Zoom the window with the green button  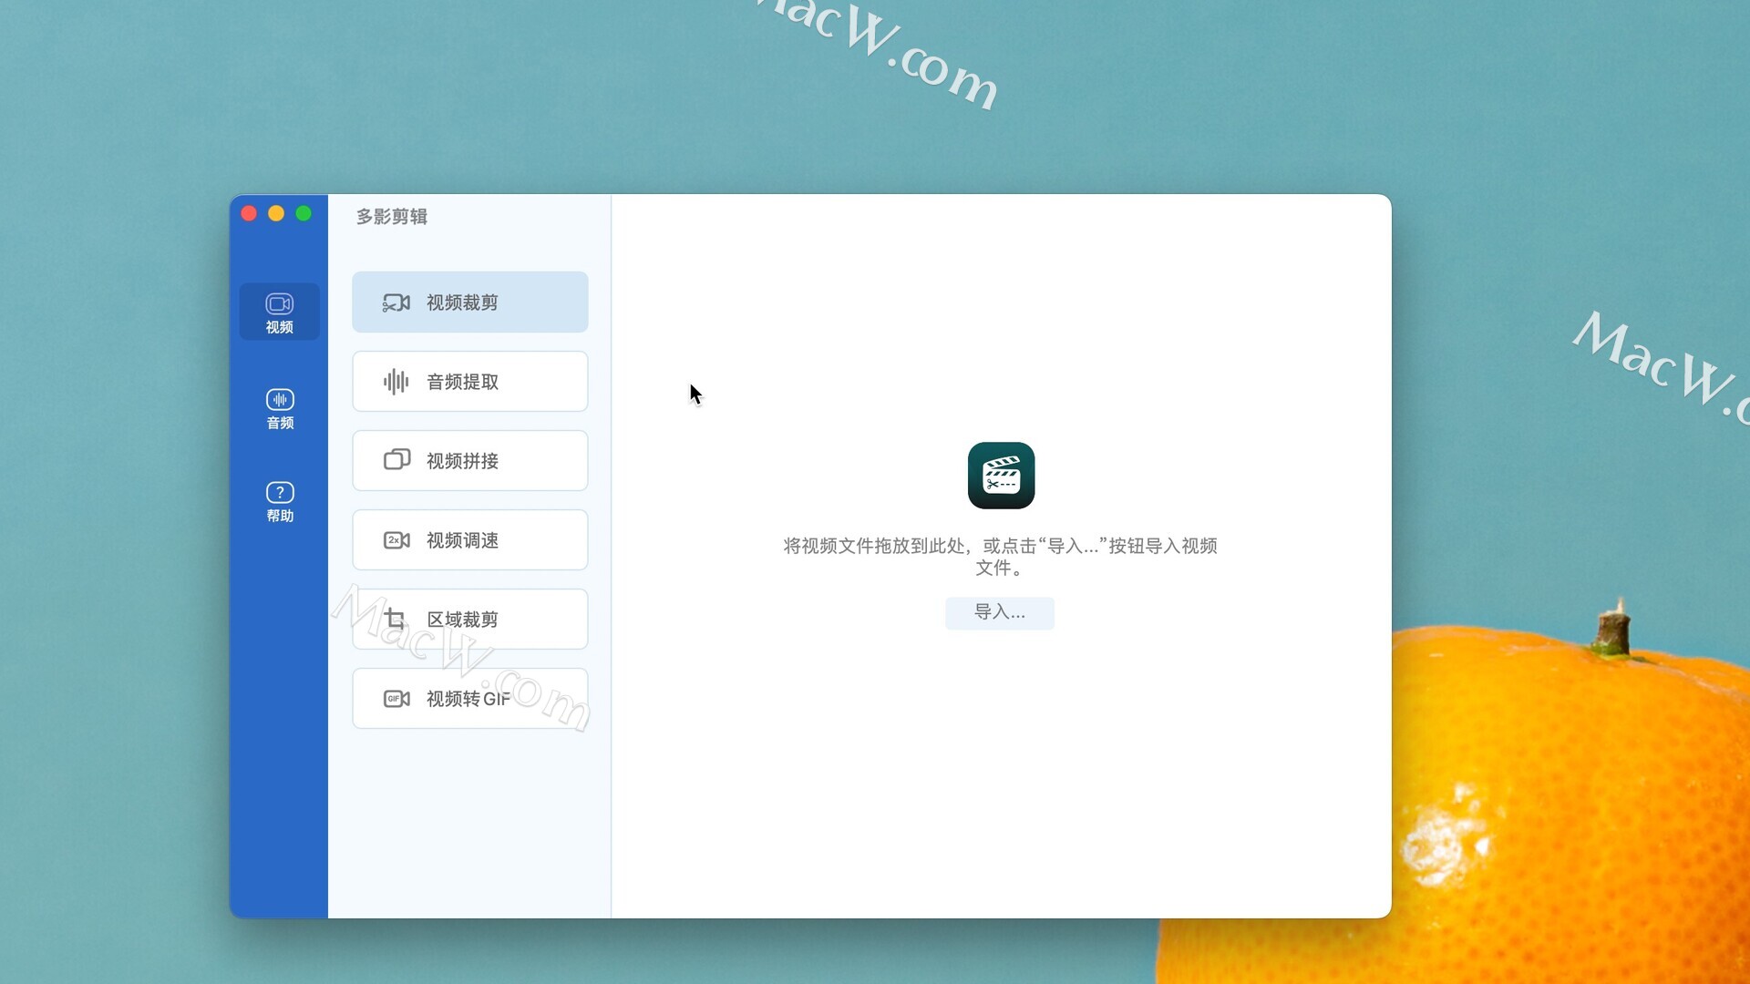tap(304, 213)
